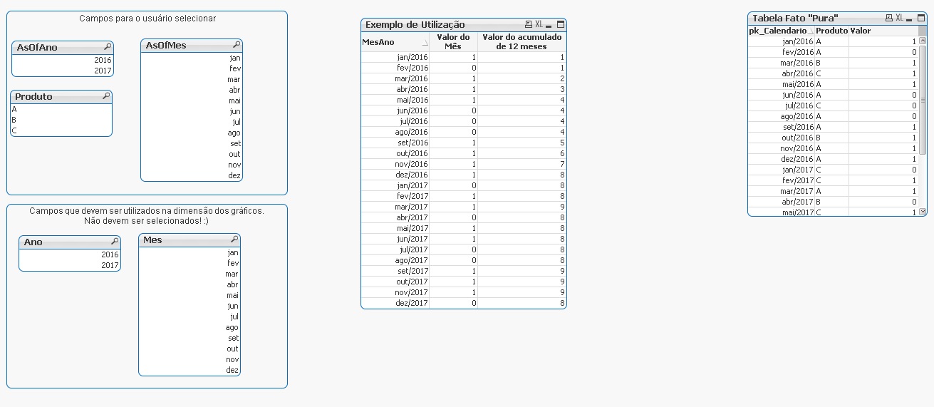Image resolution: width=934 pixels, height=407 pixels.
Task: Select jun/2017 cell in Exemplo de Utilização
Action: [x=395, y=239]
